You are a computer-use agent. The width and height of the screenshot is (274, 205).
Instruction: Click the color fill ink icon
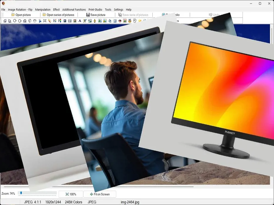click(x=110, y=21)
